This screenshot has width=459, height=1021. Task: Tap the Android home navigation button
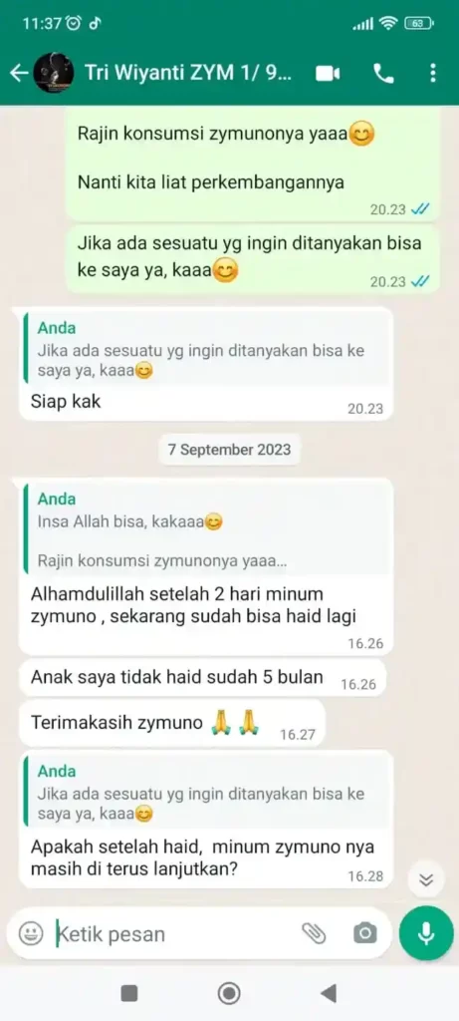(x=229, y=993)
